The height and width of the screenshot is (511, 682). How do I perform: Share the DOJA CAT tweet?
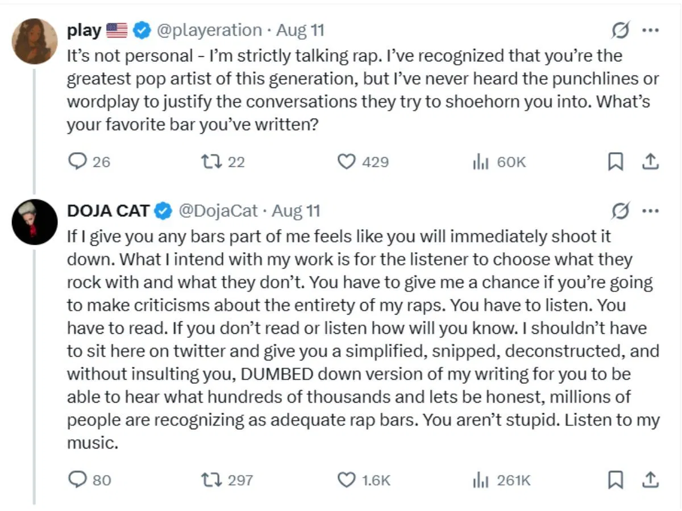point(650,480)
